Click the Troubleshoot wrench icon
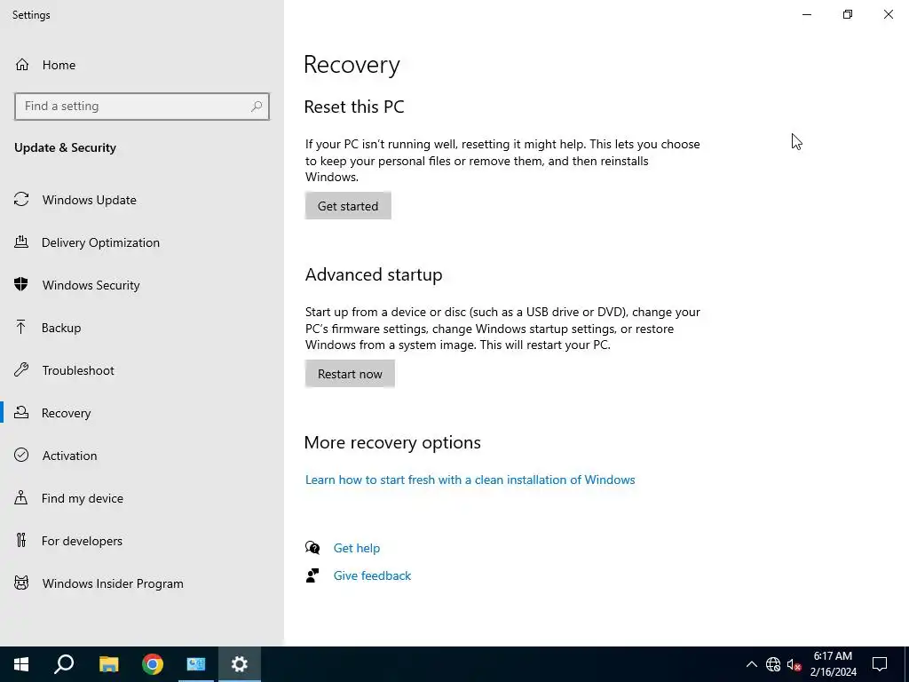Viewport: 909px width, 682px height. click(21, 370)
